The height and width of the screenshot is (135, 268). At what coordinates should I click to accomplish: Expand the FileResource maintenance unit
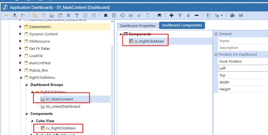coord(20,41)
